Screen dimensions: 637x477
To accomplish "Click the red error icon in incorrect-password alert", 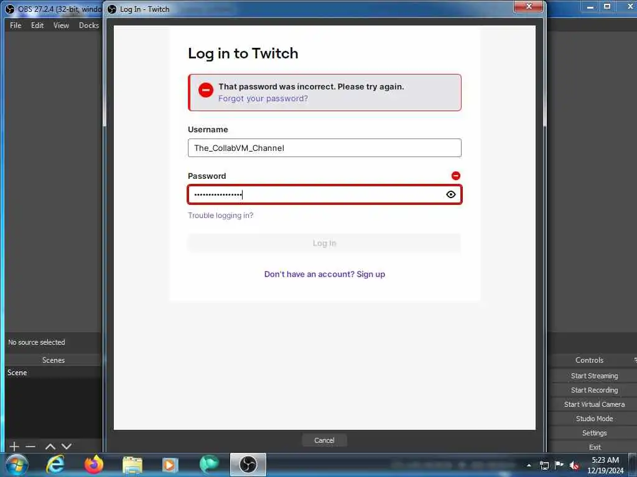I will coord(205,89).
